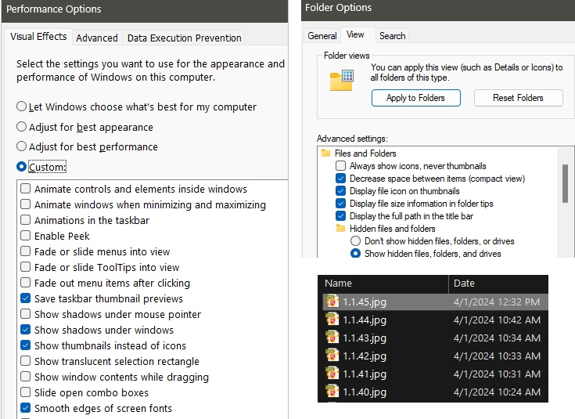This screenshot has width=575, height=419.
Task: Enable Fade or slide menus into view
Action: coord(25,251)
